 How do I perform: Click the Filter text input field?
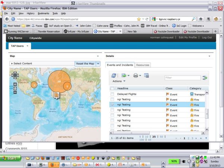point(182,78)
